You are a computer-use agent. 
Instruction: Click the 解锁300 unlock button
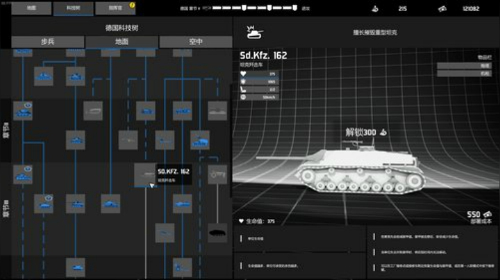(x=366, y=132)
